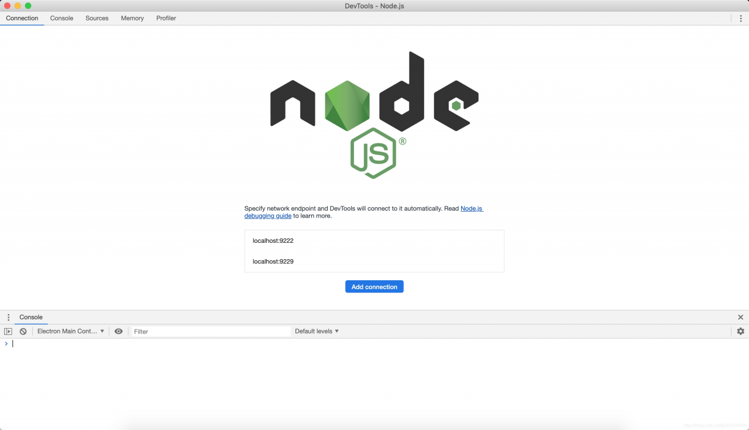
Task: Select the localhost:9222 connection entry
Action: click(x=273, y=240)
